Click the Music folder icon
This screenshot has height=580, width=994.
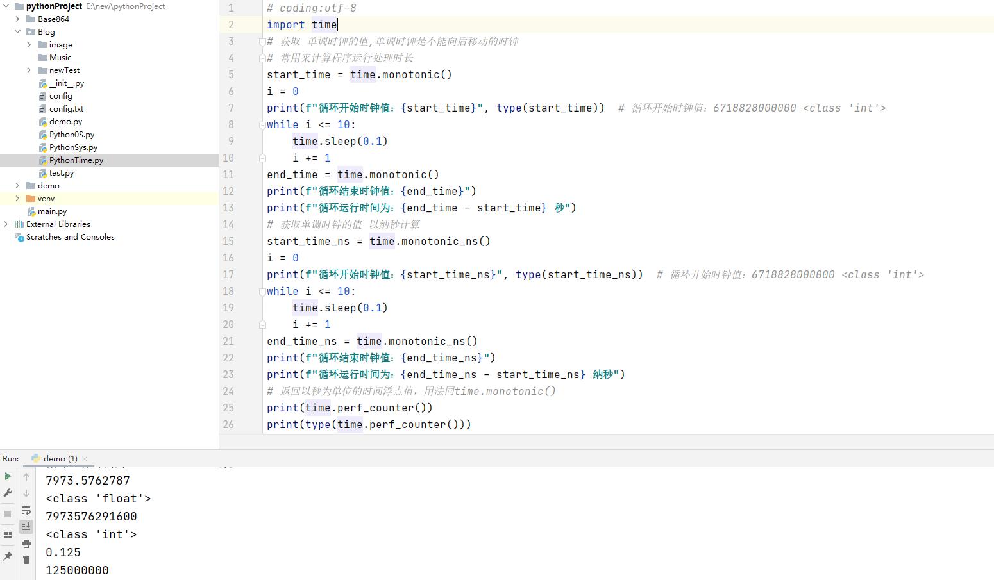click(x=42, y=58)
